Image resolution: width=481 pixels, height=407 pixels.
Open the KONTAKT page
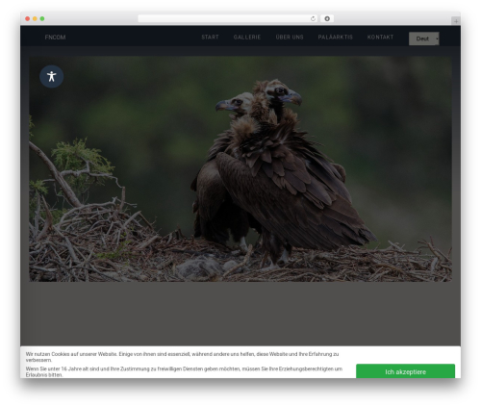(380, 38)
